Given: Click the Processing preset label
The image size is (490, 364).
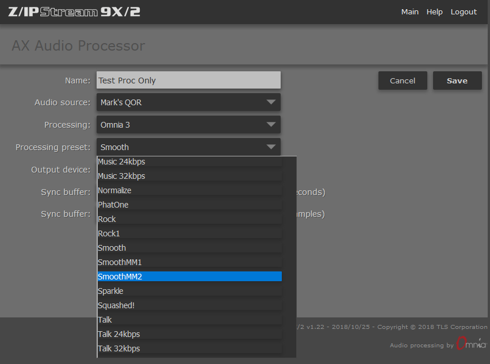Looking at the screenshot, I should 53,147.
